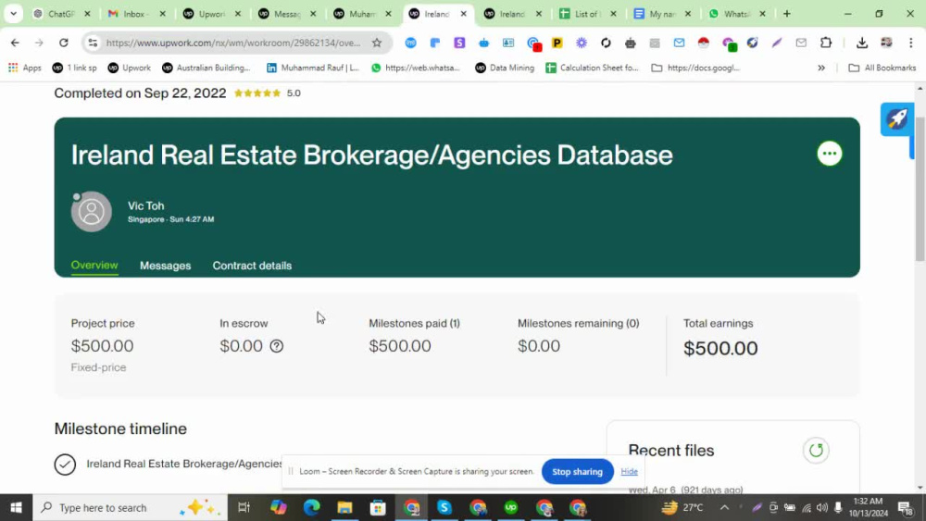Expand hidden bookmarks with double chevron
This screenshot has height=521, width=926.
click(x=820, y=68)
